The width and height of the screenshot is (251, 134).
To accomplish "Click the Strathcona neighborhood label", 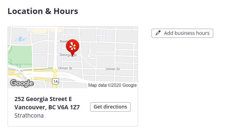I will pos(29,115).
